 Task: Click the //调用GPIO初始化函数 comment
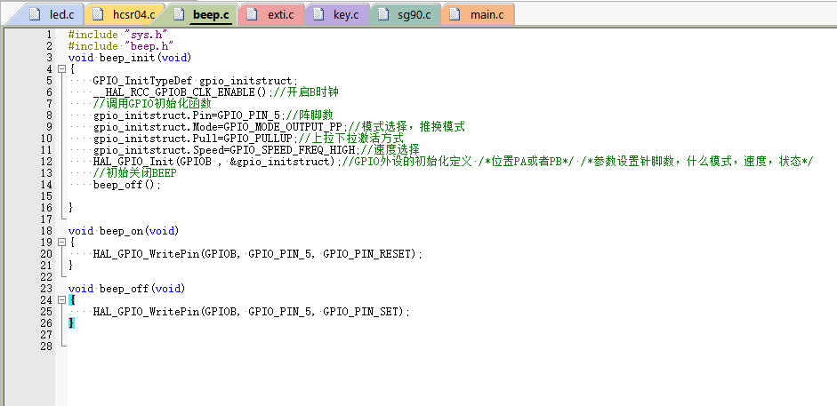pos(152,104)
